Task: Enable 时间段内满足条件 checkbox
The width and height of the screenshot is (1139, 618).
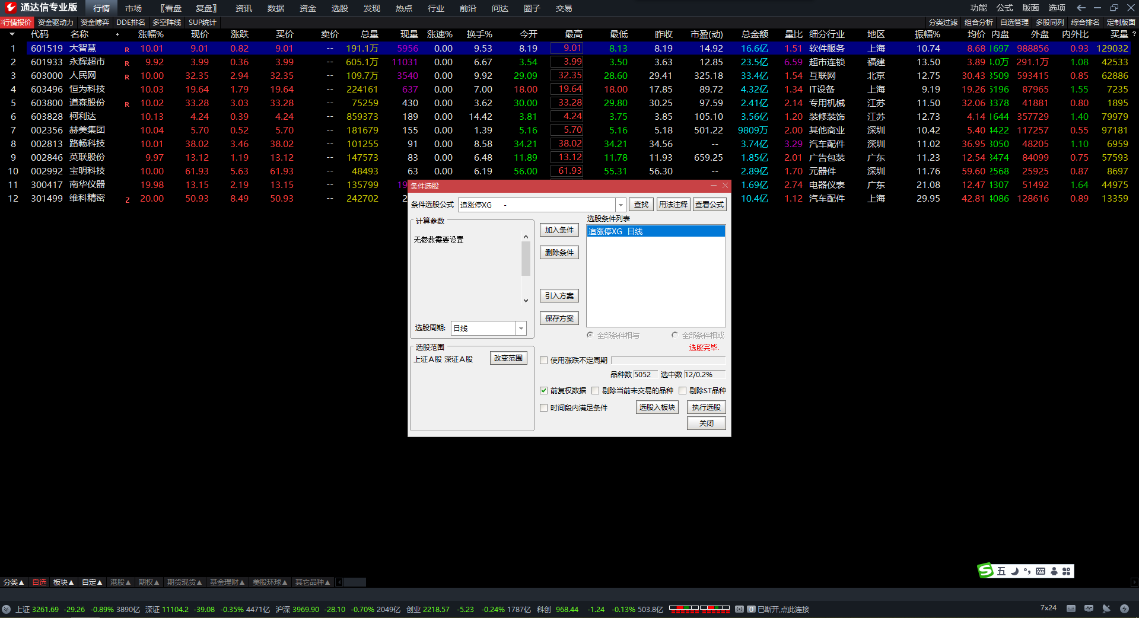Action: [543, 407]
